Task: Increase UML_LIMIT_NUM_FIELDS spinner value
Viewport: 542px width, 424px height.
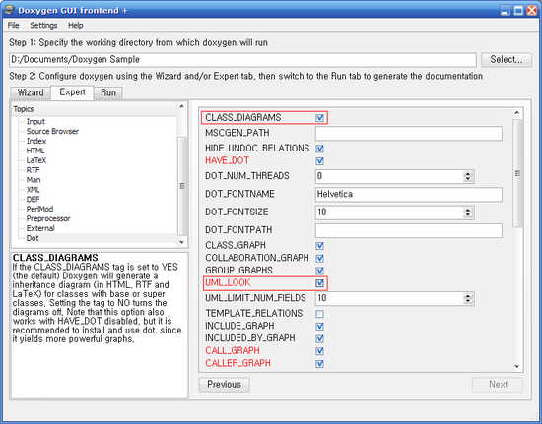Action: (468, 296)
